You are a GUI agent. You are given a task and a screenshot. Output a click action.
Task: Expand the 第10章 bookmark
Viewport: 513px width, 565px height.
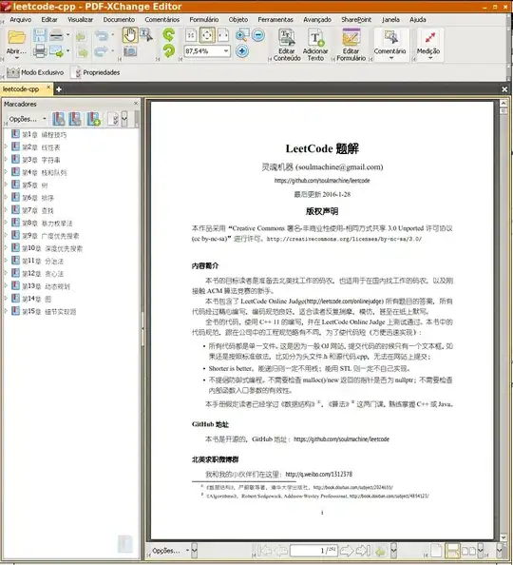(x=6, y=247)
